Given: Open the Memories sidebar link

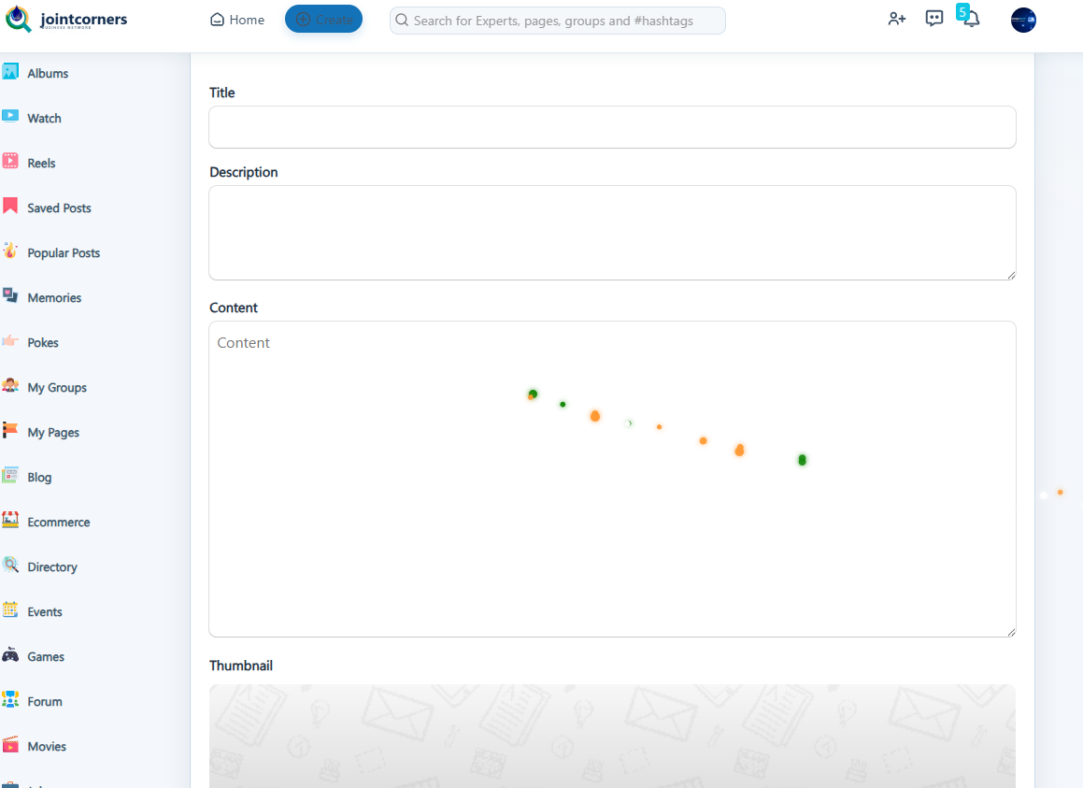Looking at the screenshot, I should click(54, 298).
